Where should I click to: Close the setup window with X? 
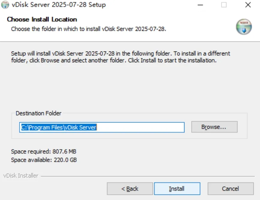(248, 5)
